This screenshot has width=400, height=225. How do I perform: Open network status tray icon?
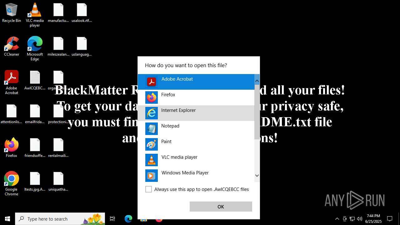(x=352, y=219)
